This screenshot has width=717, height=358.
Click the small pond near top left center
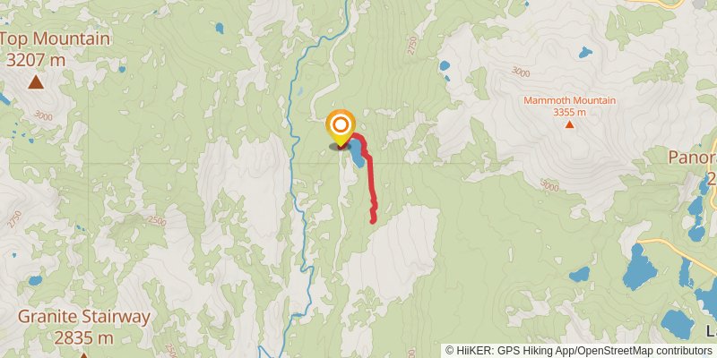point(220,29)
